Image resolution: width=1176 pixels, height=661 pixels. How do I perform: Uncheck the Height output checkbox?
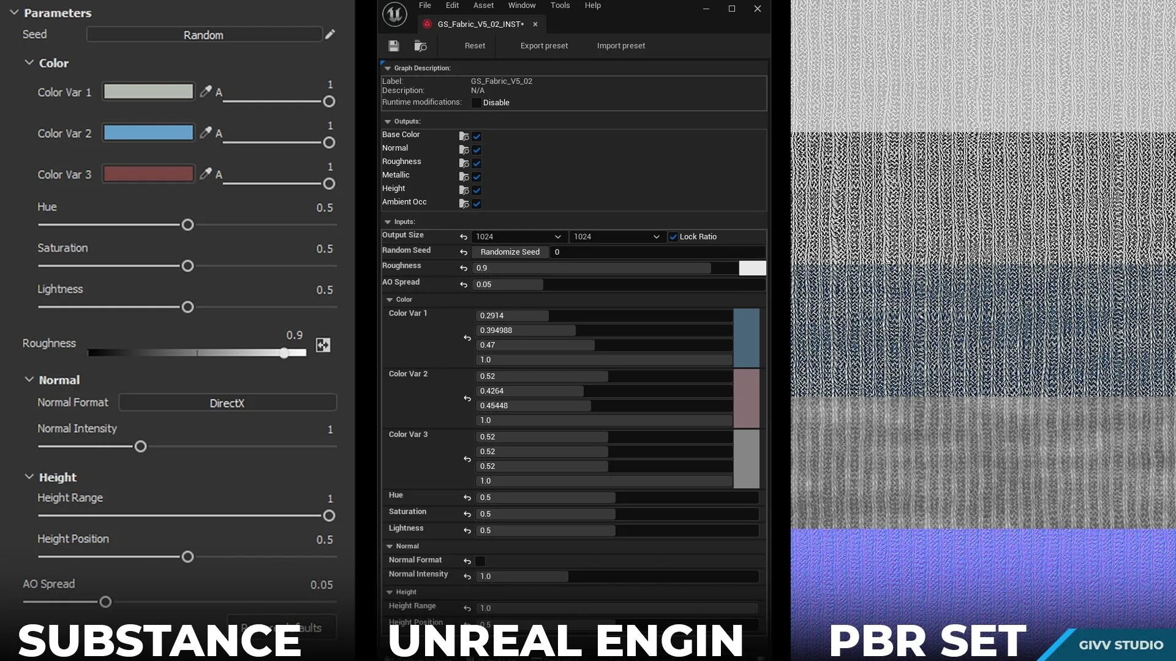tap(477, 190)
